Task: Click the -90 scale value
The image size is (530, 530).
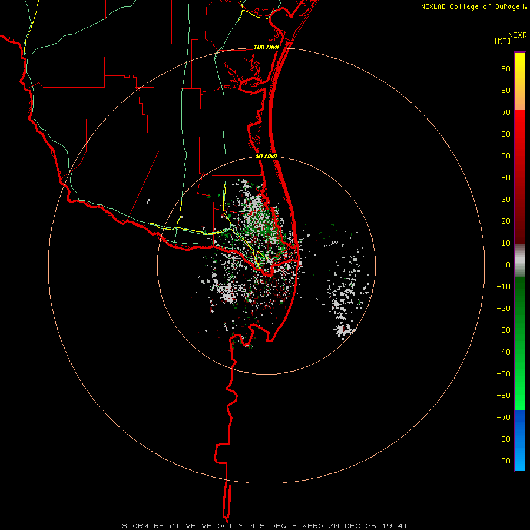Action: (503, 461)
